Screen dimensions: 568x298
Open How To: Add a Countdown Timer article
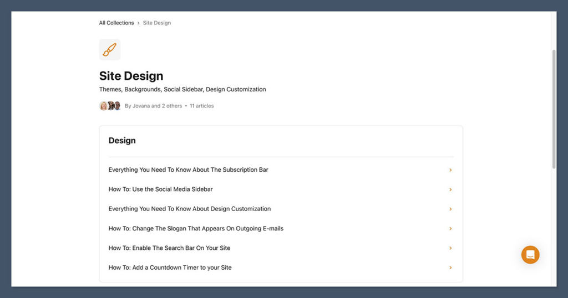point(170,268)
